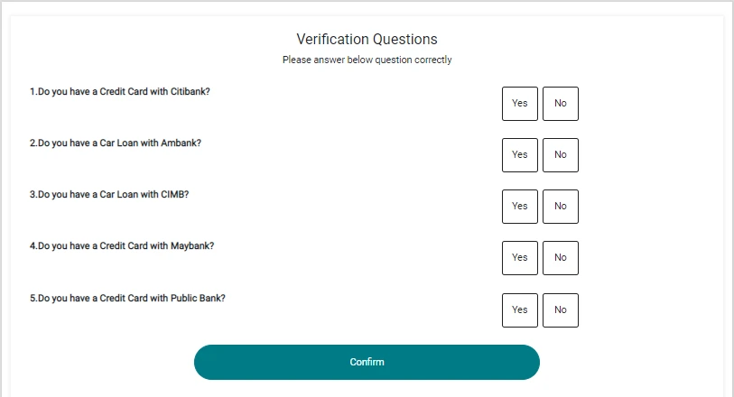Mark No for Credit Card with Public Bank
Viewport: 734px width, 397px height.
tap(560, 310)
